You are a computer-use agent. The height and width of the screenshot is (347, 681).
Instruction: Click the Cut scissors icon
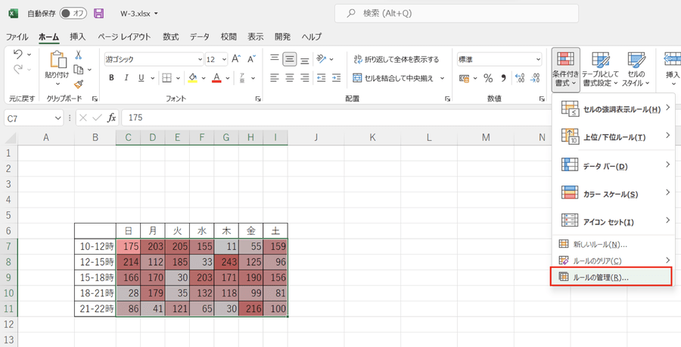pyautogui.click(x=79, y=55)
